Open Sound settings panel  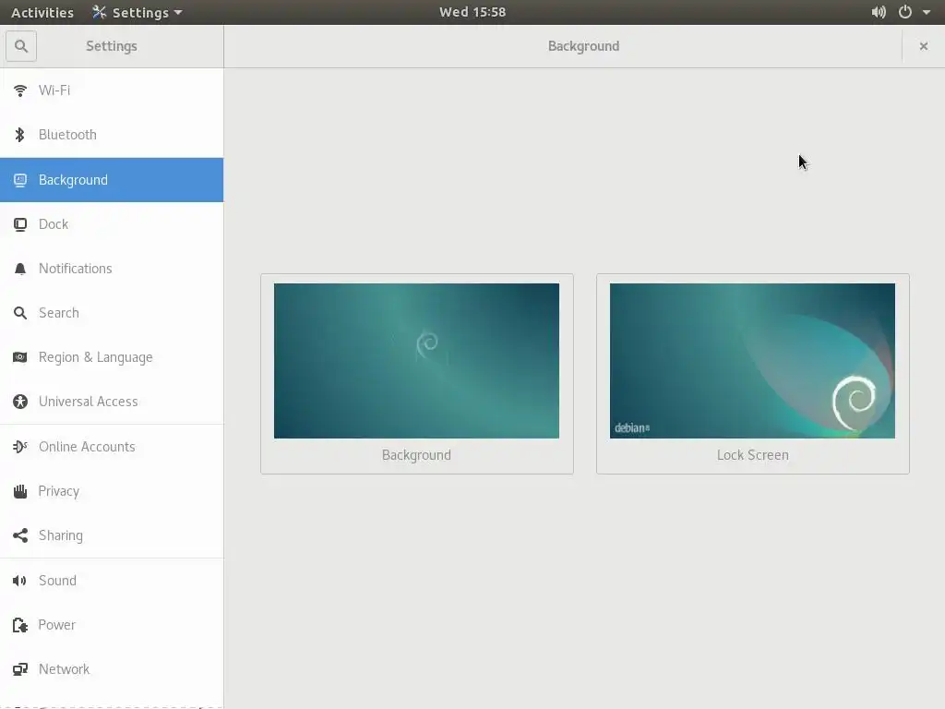click(112, 581)
